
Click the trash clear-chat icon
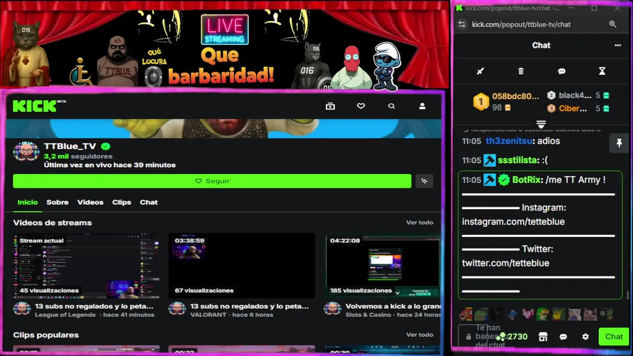521,71
